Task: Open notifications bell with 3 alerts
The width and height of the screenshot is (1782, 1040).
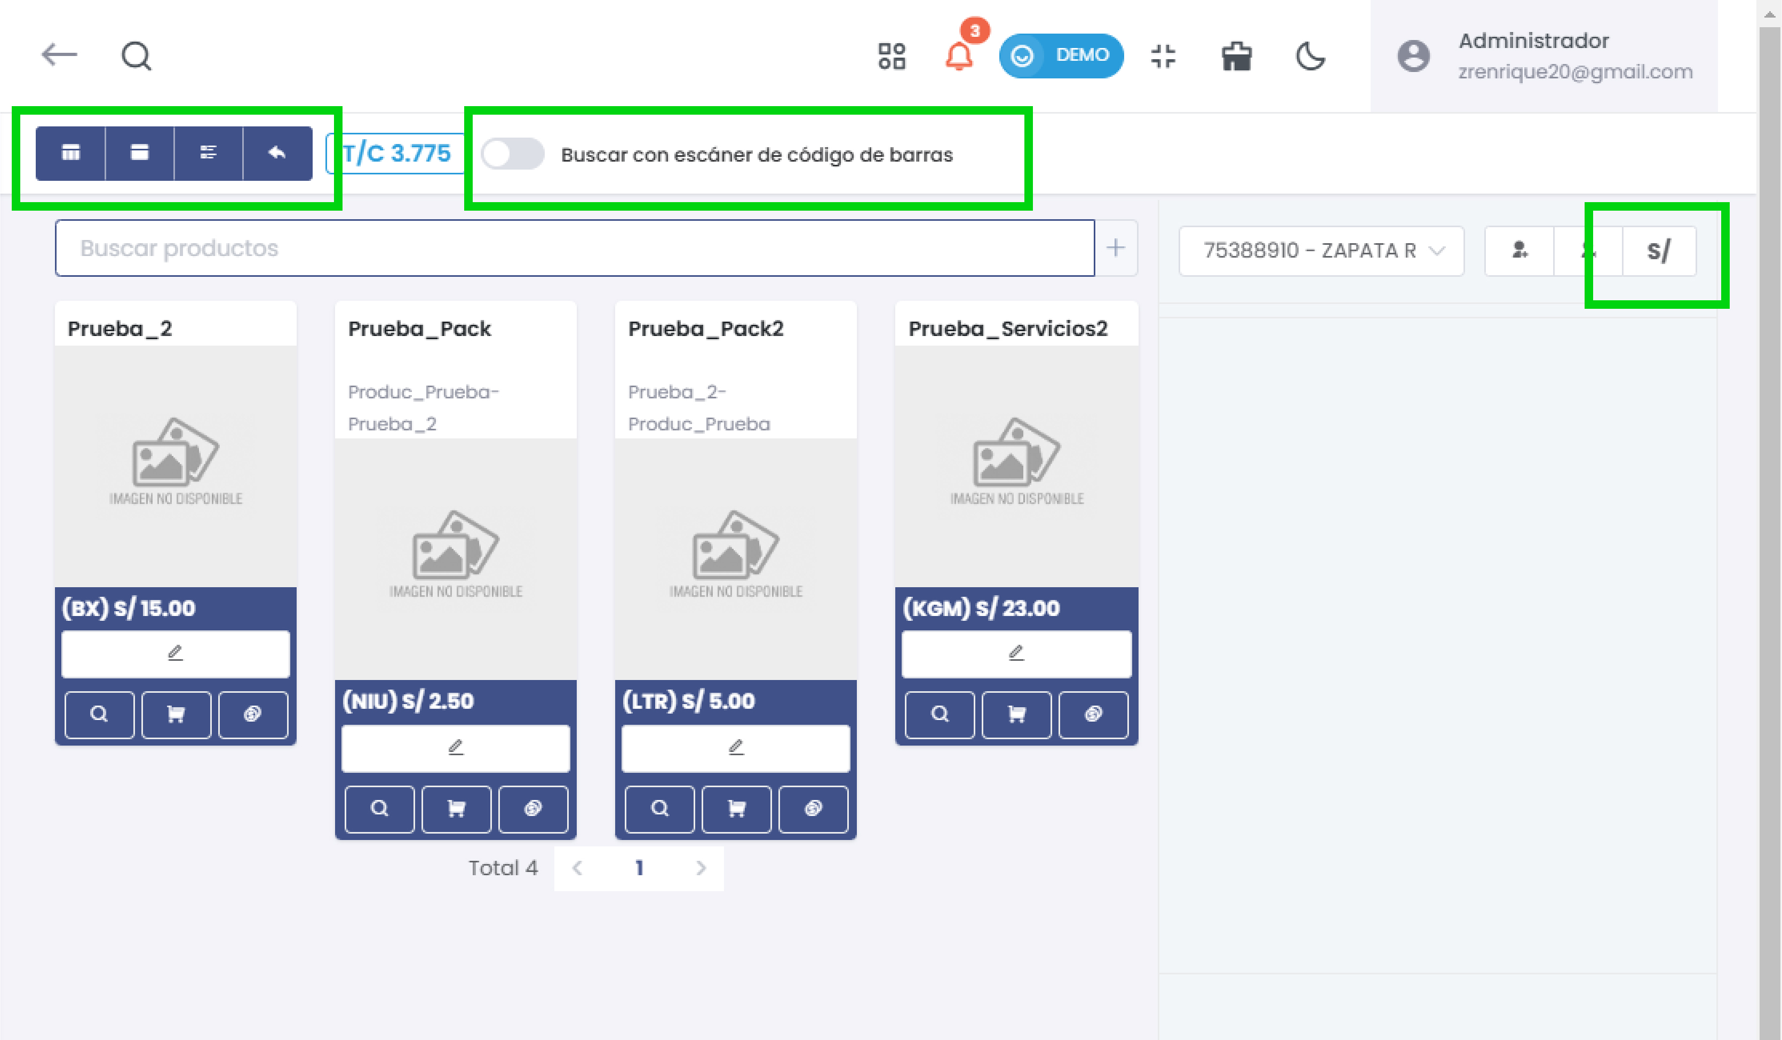Action: coord(960,57)
